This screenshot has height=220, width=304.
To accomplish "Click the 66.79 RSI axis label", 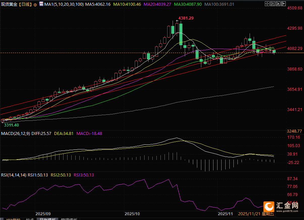I will [293, 195].
